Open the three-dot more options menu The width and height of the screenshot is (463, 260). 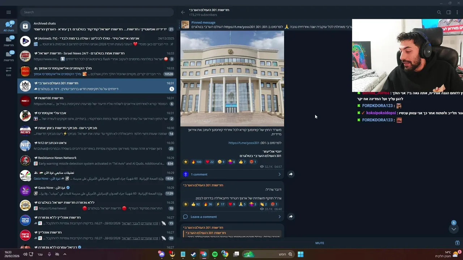(457, 12)
